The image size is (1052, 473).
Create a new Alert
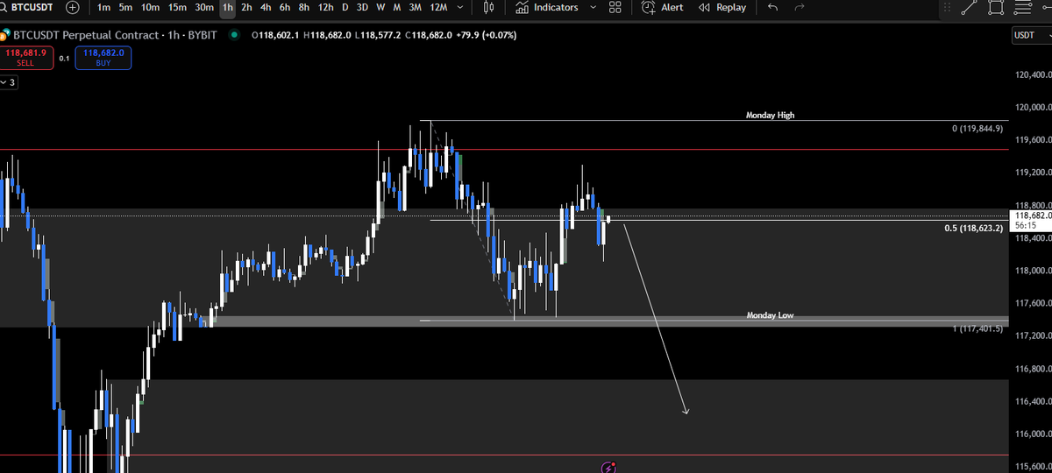[663, 7]
